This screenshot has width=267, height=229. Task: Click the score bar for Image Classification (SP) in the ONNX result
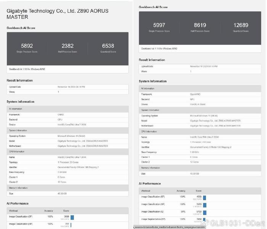(x=72, y=218)
